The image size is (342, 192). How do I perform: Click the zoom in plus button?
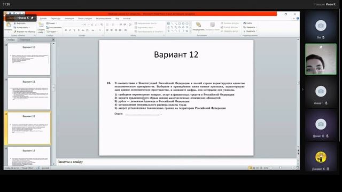pos(293,168)
